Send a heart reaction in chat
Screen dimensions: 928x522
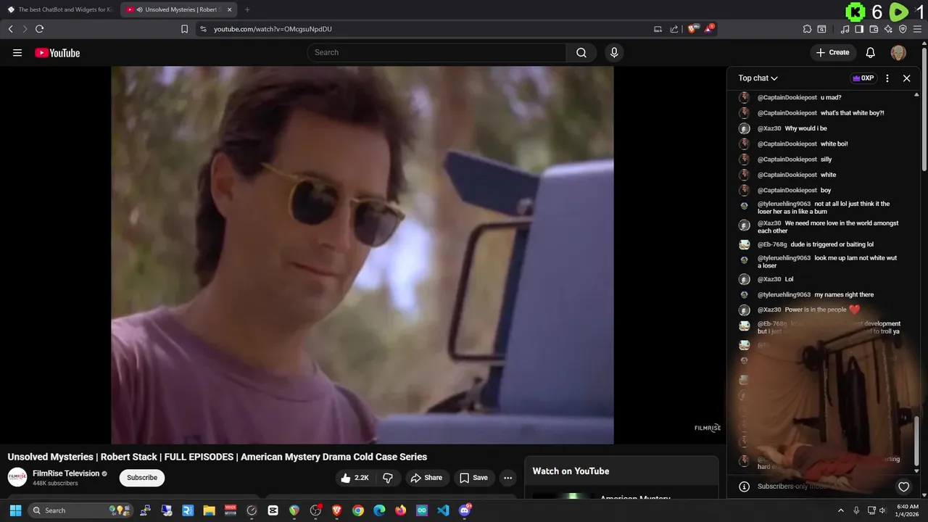point(903,486)
